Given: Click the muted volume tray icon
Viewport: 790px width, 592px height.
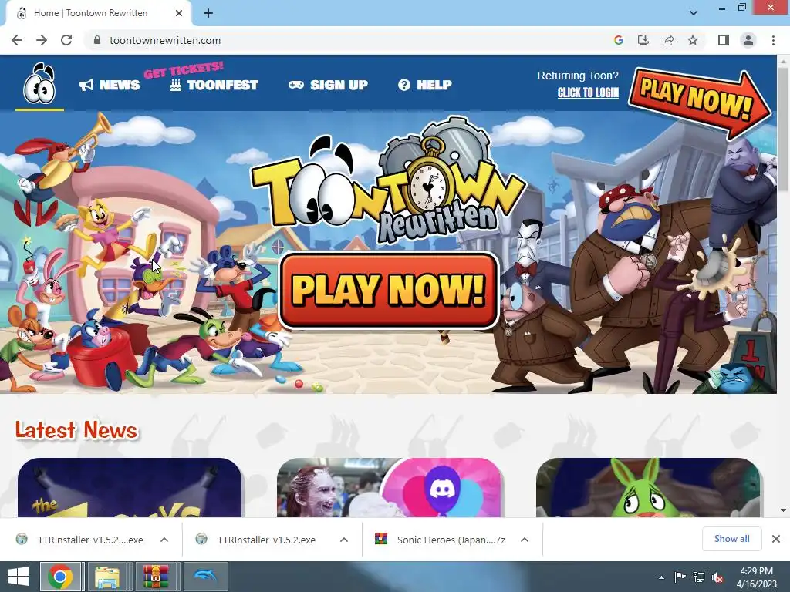Looking at the screenshot, I should point(717,577).
